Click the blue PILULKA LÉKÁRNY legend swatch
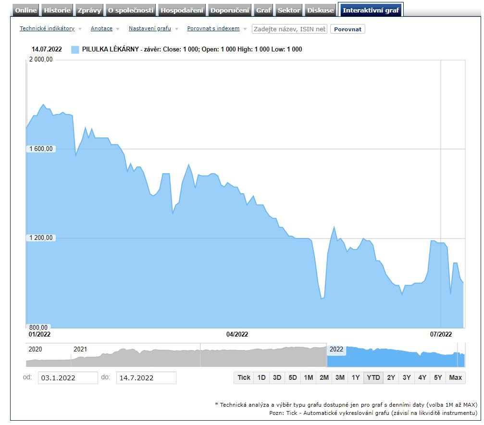Viewport: 484px width, 425px height. point(75,50)
